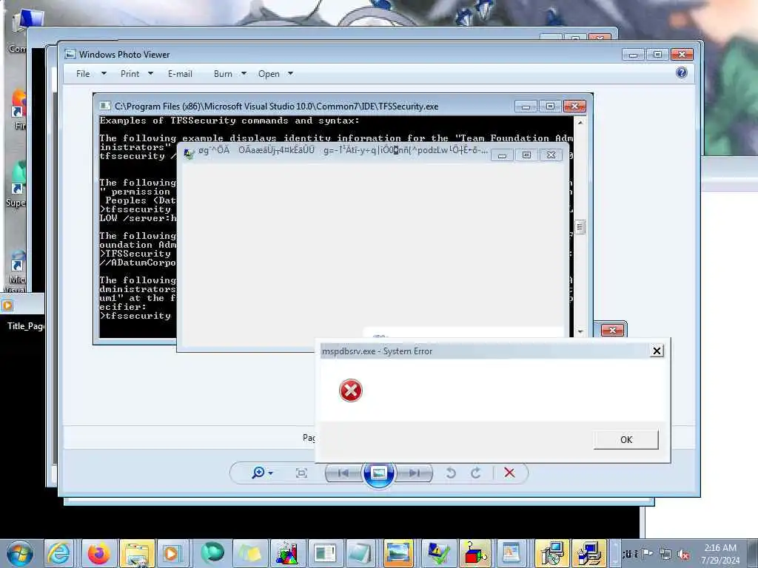The height and width of the screenshot is (568, 758).
Task: Open the Windows Start menu
Action: [20, 553]
